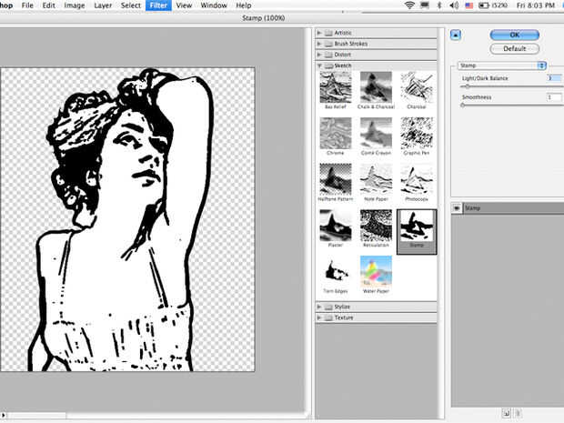
Task: Open the Filter menu
Action: 158,5
